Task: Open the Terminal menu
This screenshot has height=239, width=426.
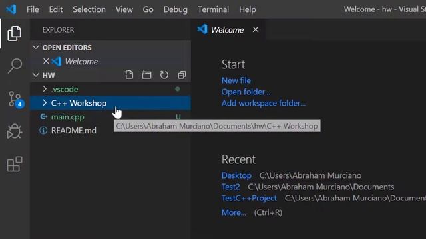Action: coord(213,9)
